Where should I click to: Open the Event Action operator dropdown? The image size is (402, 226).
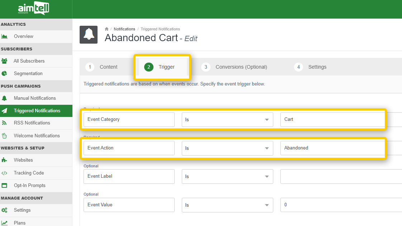coord(227,148)
